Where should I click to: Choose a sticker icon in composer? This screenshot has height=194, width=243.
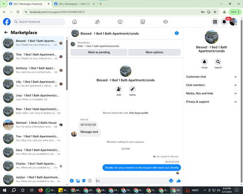click(x=84, y=181)
